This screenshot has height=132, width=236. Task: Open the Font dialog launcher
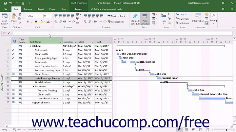point(52,27)
